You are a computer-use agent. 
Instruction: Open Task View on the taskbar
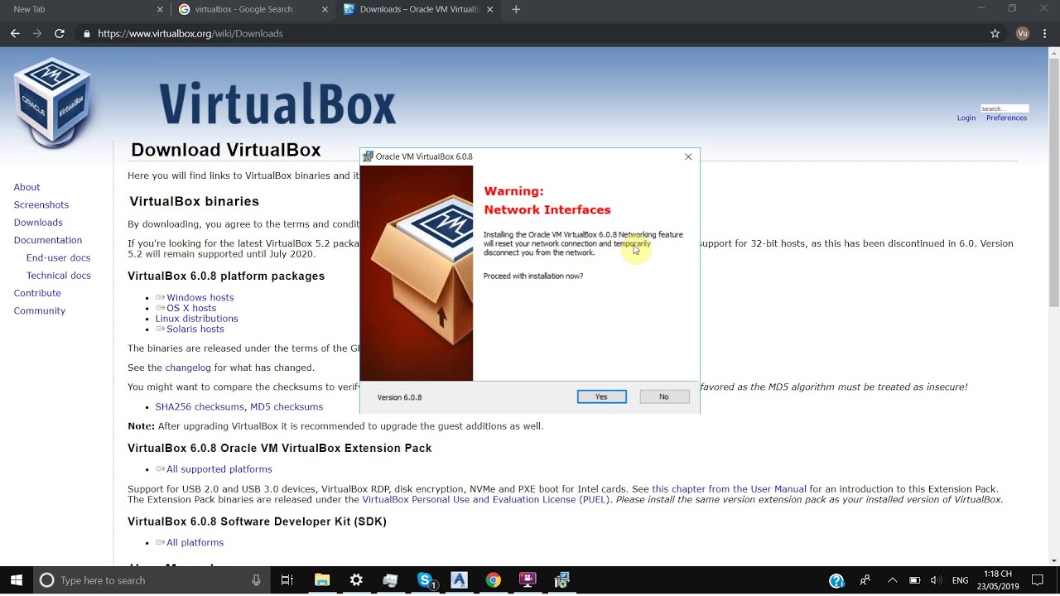(287, 580)
